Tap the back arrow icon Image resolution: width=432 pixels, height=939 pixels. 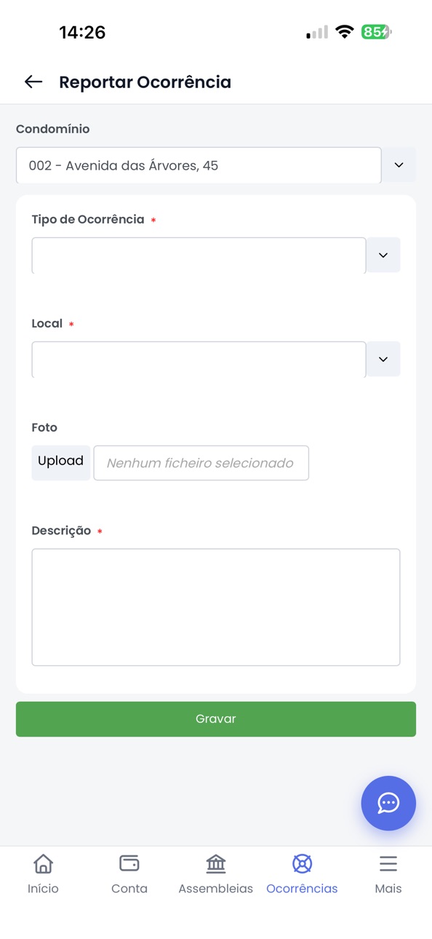33,82
